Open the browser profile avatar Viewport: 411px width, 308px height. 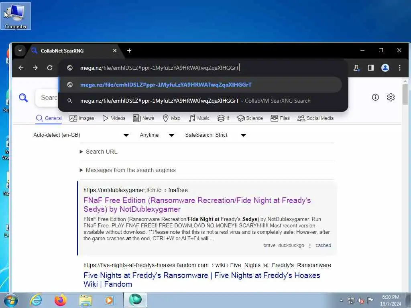[x=385, y=68]
